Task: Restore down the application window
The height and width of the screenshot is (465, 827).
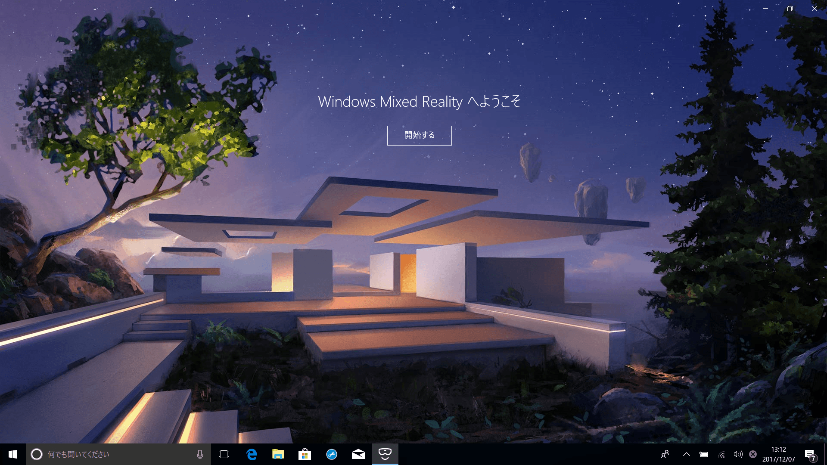Action: tap(790, 8)
